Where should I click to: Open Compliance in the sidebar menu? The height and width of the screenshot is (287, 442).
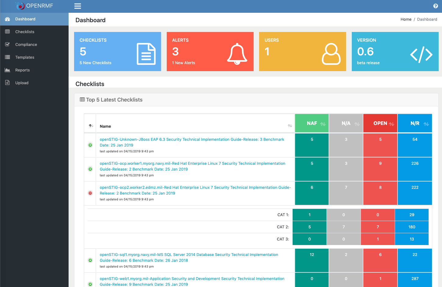click(x=34, y=44)
